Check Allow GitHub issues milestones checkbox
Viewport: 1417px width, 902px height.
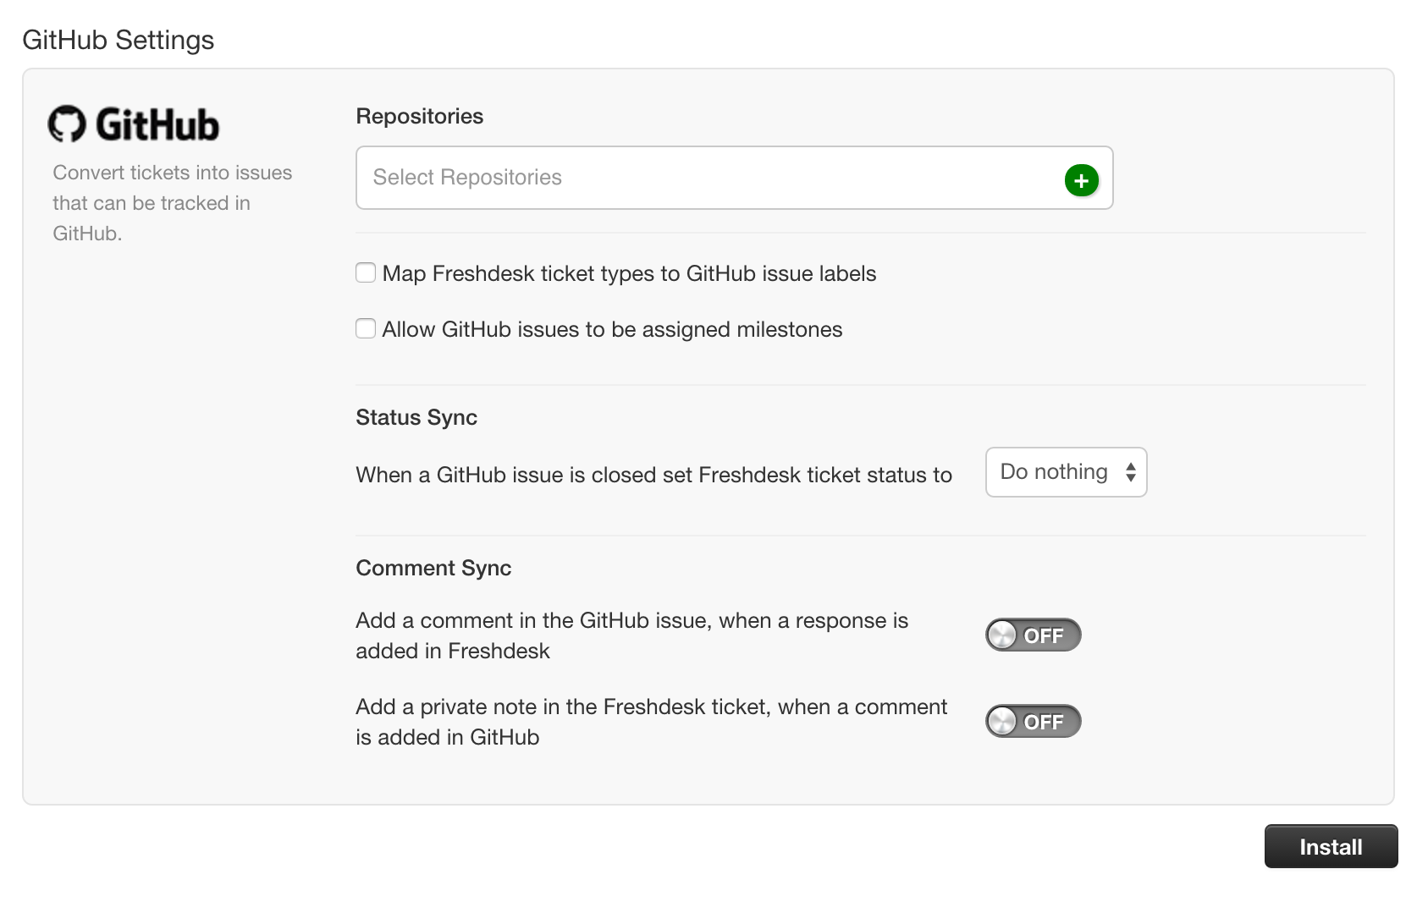tap(366, 328)
